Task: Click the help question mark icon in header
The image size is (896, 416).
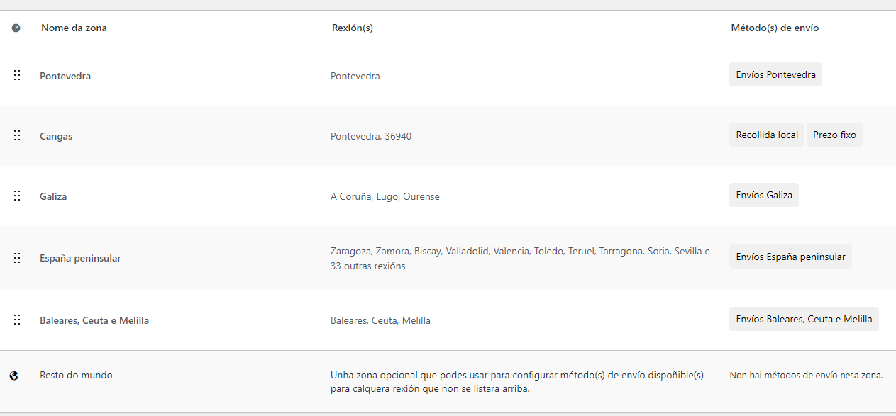Action: click(x=16, y=28)
